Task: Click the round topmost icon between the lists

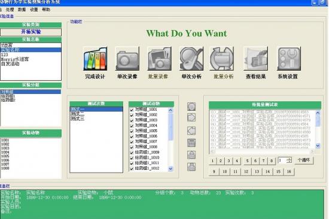Action: (191, 107)
